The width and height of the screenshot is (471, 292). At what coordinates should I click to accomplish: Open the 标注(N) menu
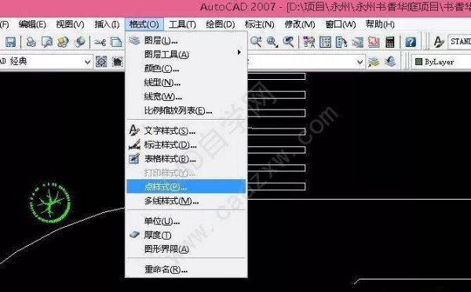(x=260, y=24)
